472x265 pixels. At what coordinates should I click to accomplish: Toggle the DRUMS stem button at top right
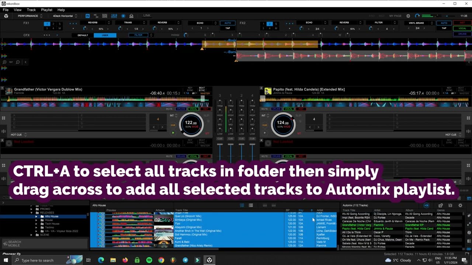point(462,34)
